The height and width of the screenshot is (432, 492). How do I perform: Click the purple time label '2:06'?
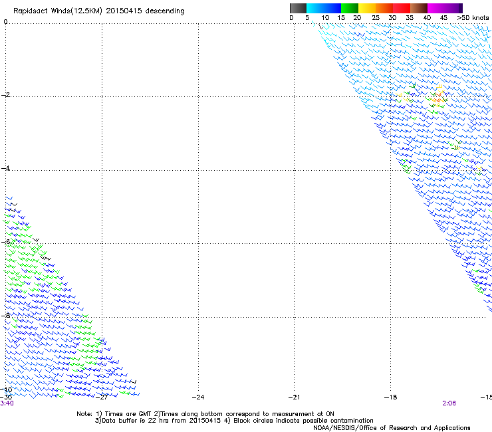449,403
